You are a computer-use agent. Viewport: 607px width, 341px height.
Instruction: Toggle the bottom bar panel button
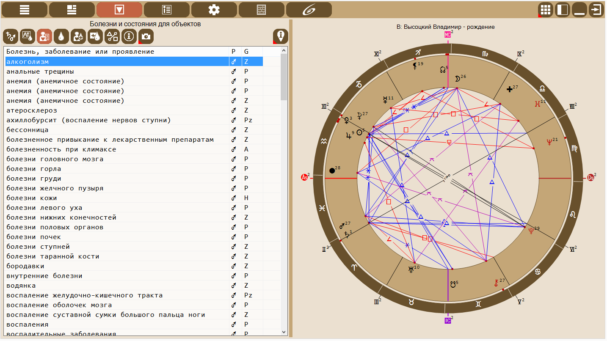[x=579, y=10]
